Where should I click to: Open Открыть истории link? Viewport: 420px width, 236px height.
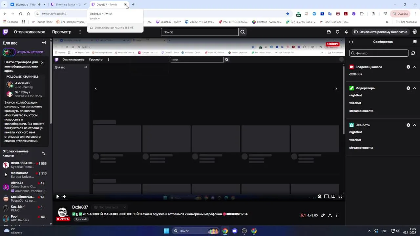tap(30, 52)
